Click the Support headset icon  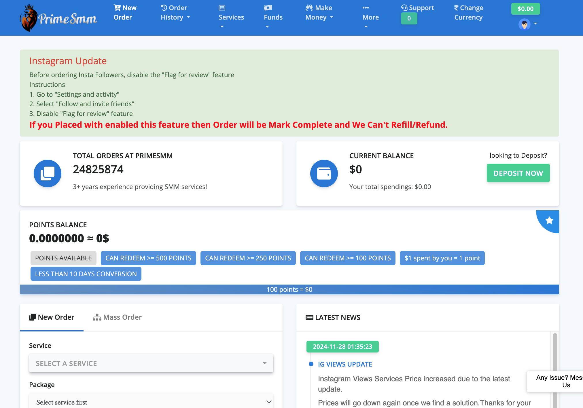coord(404,8)
